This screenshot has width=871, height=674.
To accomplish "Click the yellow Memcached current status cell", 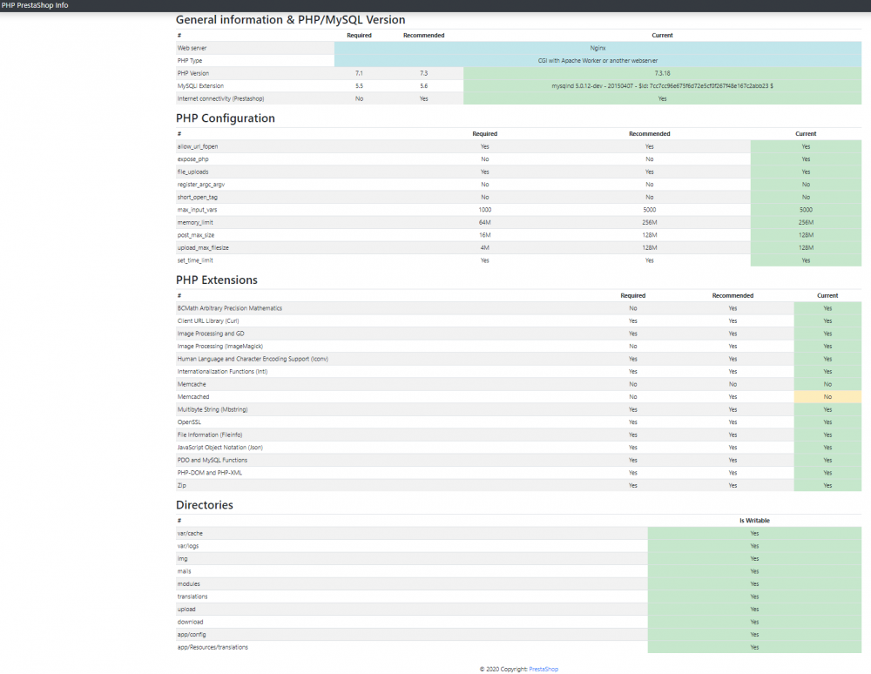I will (x=827, y=397).
